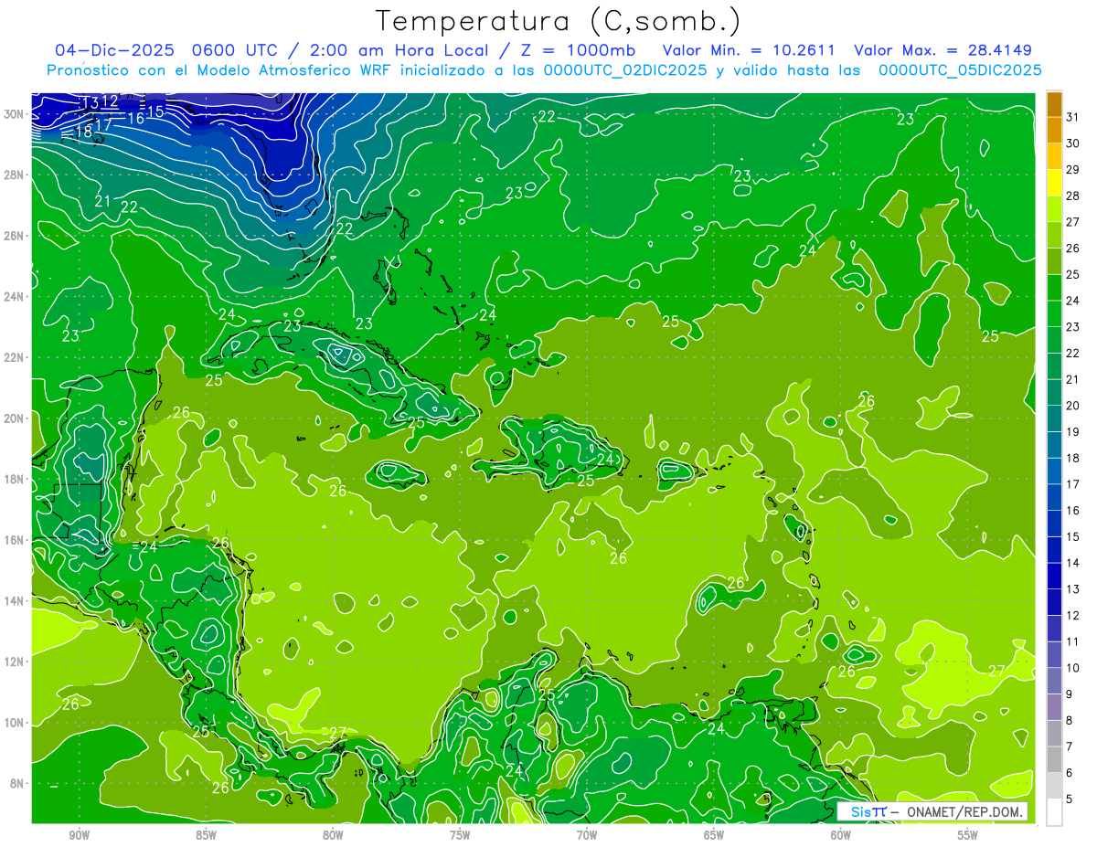The height and width of the screenshot is (847, 1097).
Task: Click the "70W" longitude axis label
Action: tap(588, 835)
